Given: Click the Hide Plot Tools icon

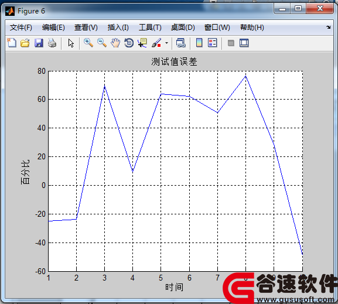Looking at the screenshot, I should [x=231, y=43].
